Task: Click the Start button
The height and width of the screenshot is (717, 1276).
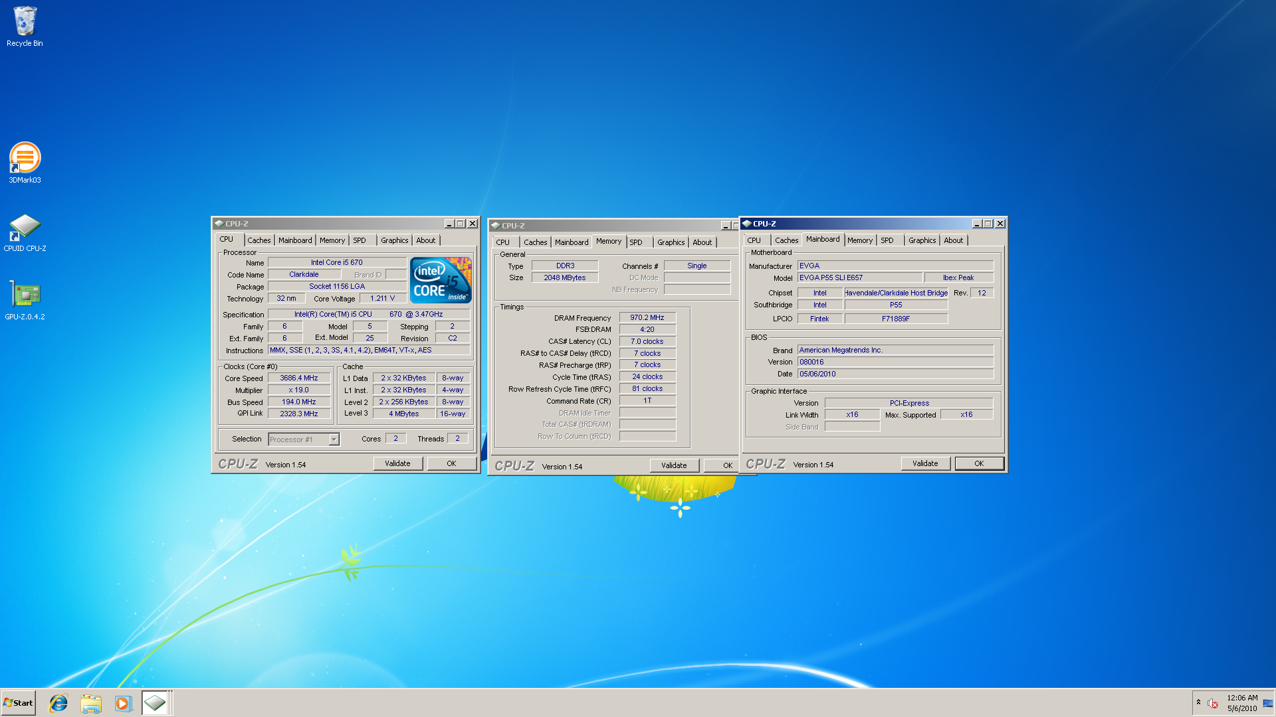Action: 19,703
